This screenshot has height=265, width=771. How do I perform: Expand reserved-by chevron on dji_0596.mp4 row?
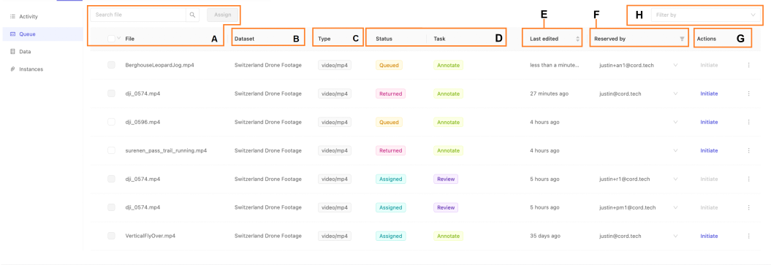[x=675, y=122]
